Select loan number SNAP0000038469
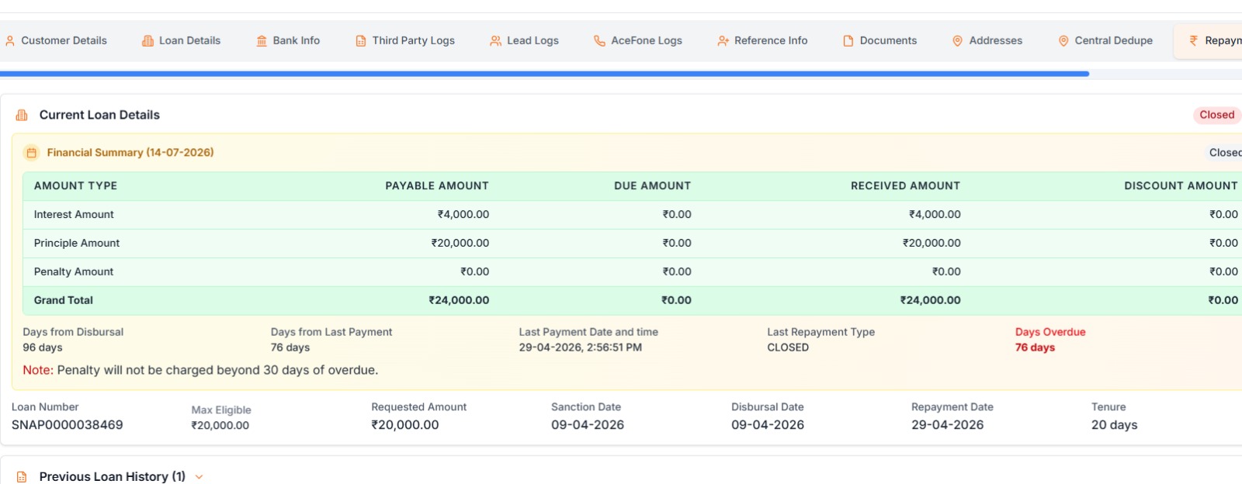 (68, 425)
